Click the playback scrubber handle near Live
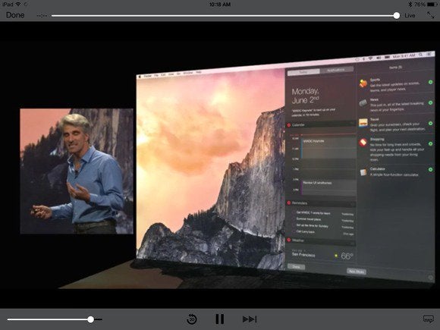Image resolution: width=440 pixels, height=330 pixels. [x=397, y=15]
